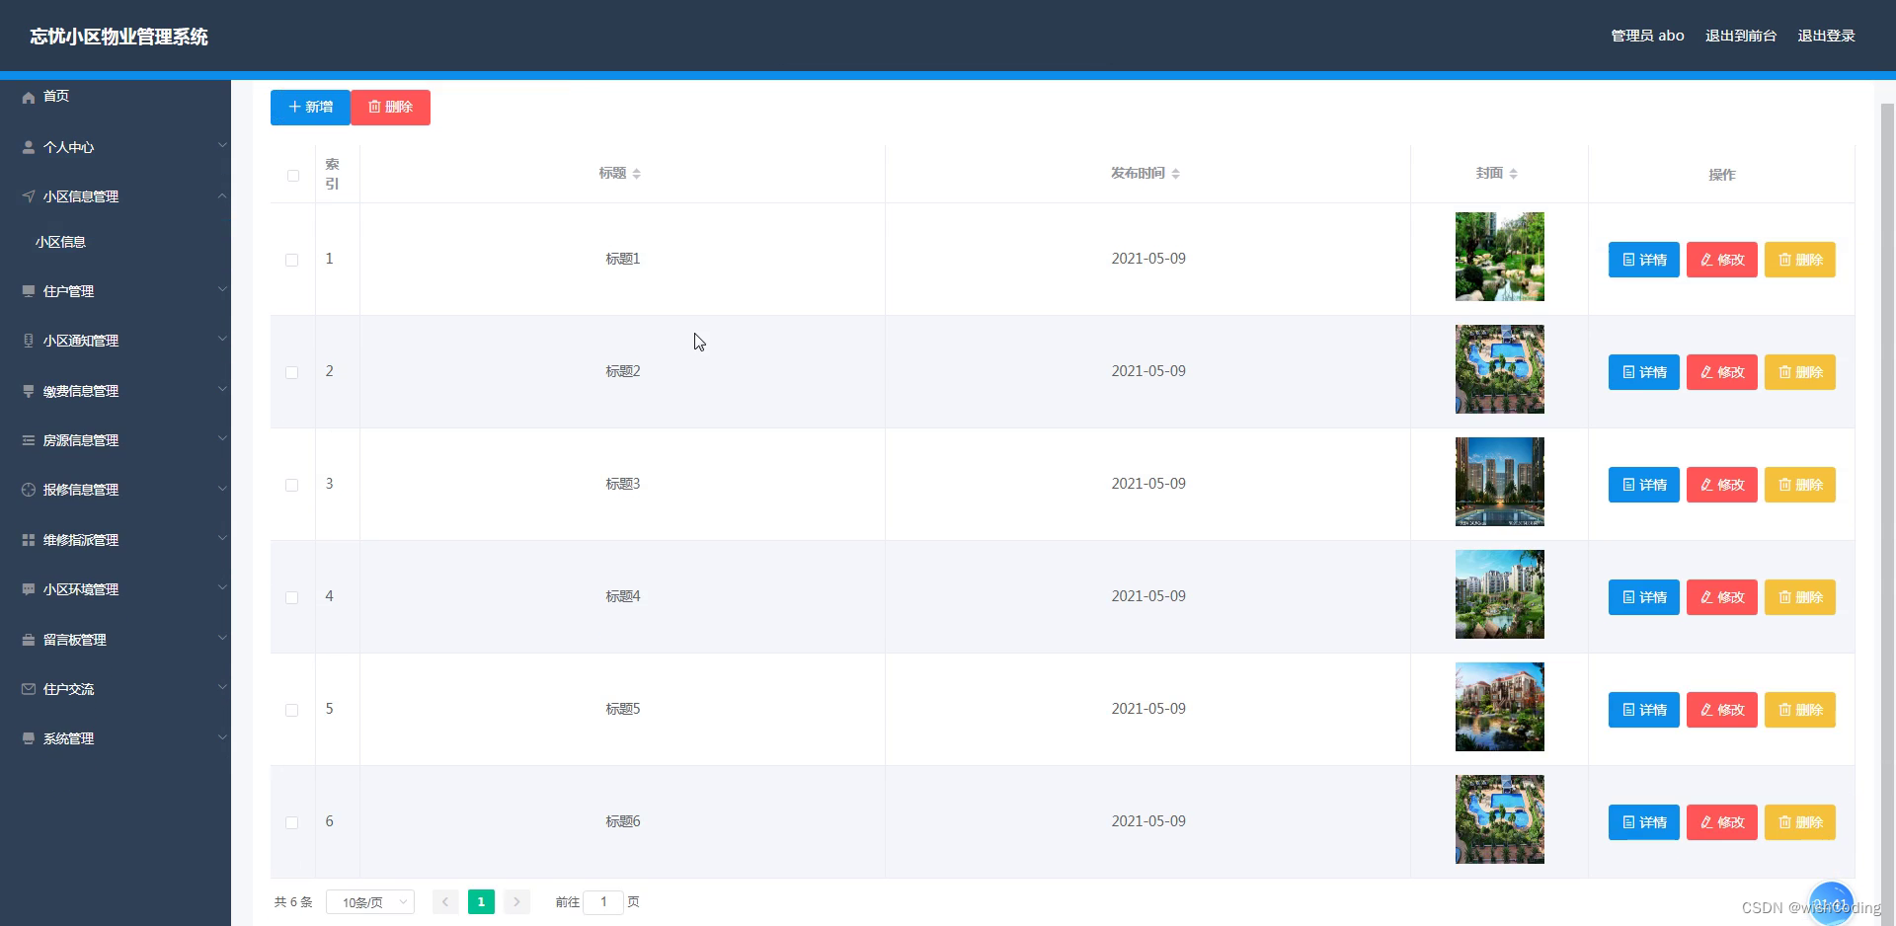Expand 个人中心 chevron
The width and height of the screenshot is (1896, 926).
tap(222, 145)
